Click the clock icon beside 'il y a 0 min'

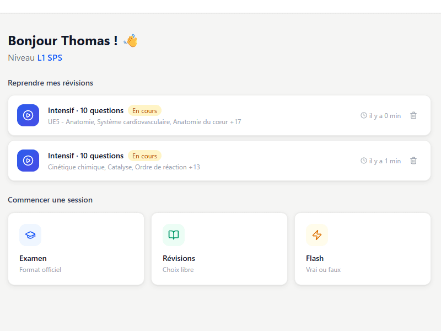364,115
